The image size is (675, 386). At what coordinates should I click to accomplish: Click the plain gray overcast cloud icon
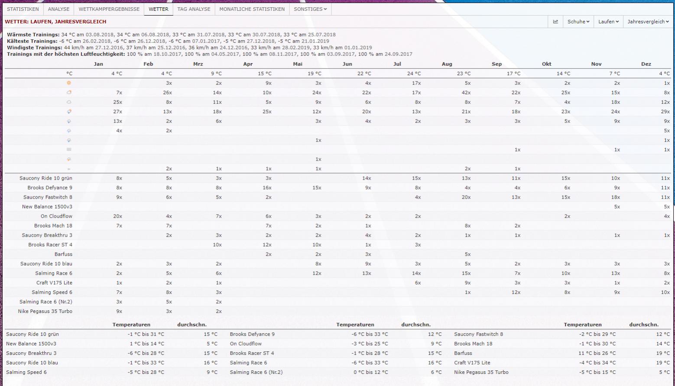point(69,102)
